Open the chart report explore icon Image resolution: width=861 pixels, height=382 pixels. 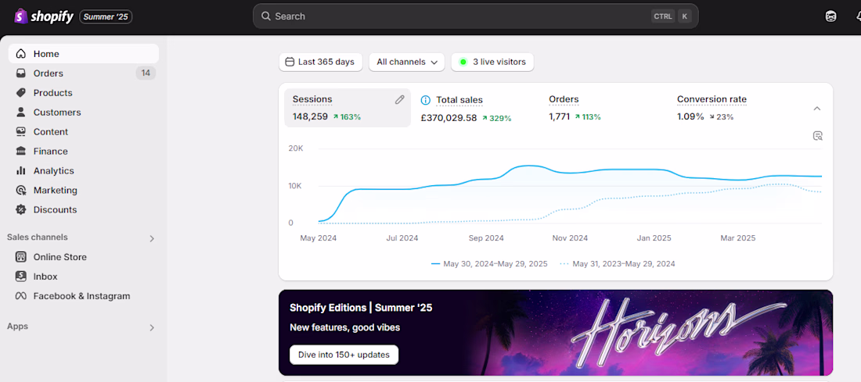pos(818,136)
